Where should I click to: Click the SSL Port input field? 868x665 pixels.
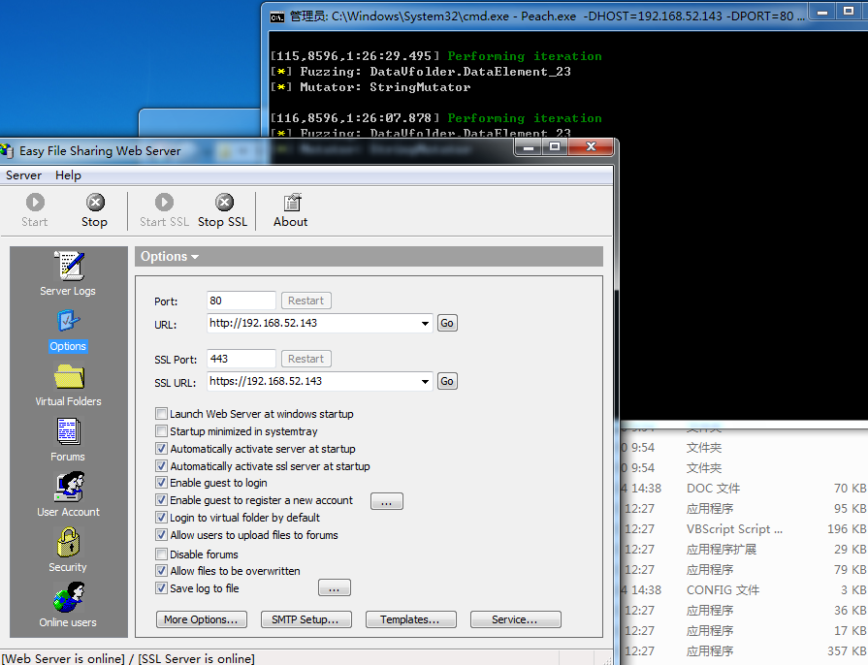tap(241, 359)
